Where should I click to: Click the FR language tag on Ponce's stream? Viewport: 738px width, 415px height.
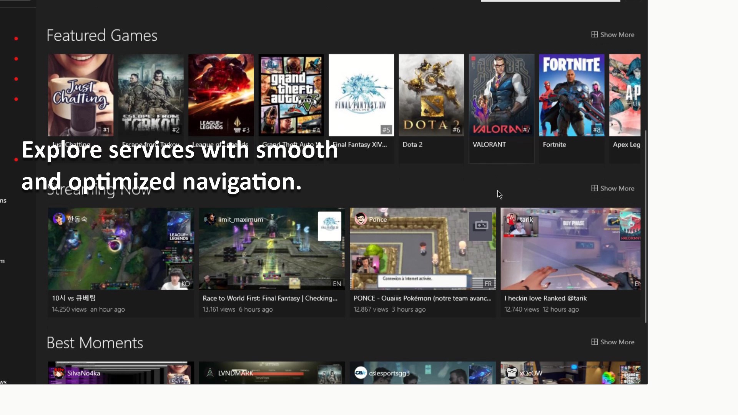point(488,284)
